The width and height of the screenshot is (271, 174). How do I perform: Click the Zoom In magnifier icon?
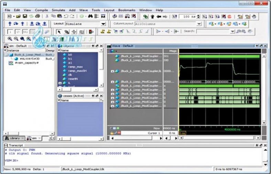point(10,39)
